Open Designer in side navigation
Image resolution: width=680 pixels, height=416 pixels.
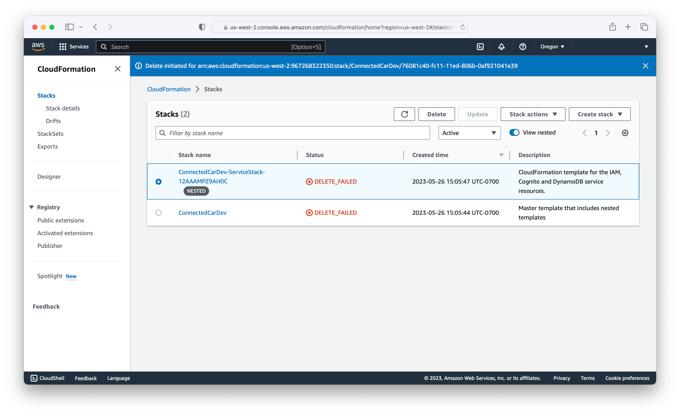(x=49, y=177)
